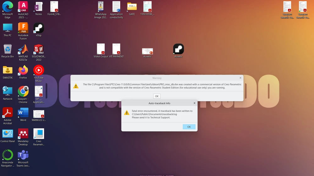Click the traceback.log path text
Screen dimensions: 314x176
154,114
